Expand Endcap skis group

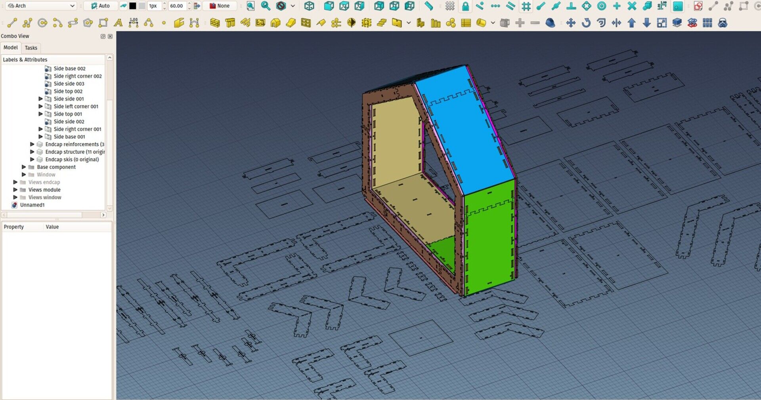[32, 159]
